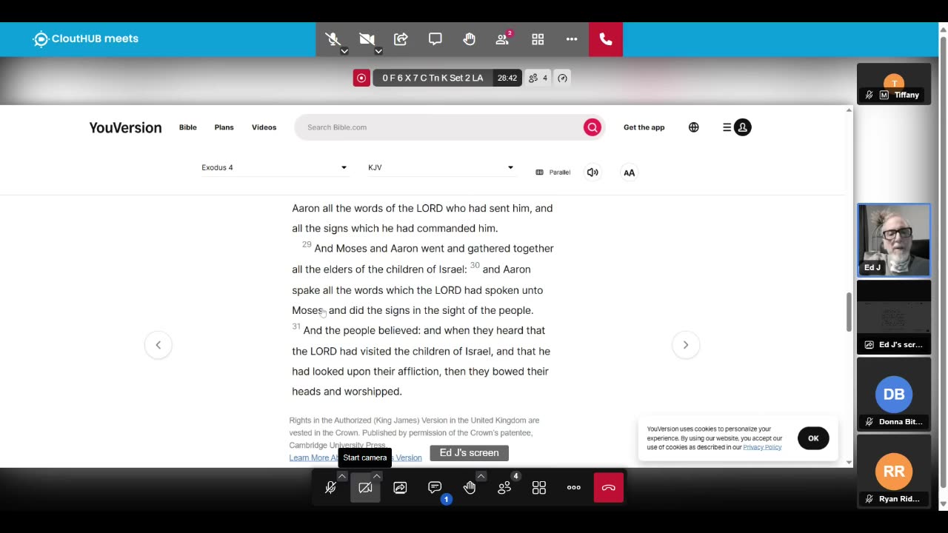Click grid view icon in shared top toolbar
The height and width of the screenshot is (533, 948).
pyautogui.click(x=538, y=39)
